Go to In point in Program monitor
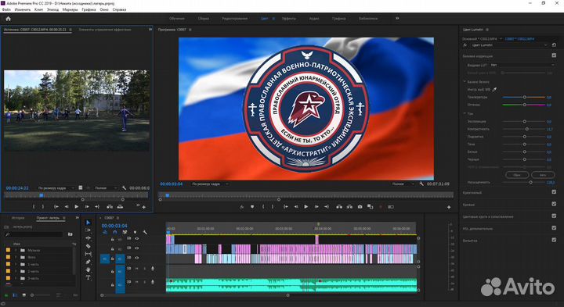This screenshot has height=307, width=564. tap(286, 206)
